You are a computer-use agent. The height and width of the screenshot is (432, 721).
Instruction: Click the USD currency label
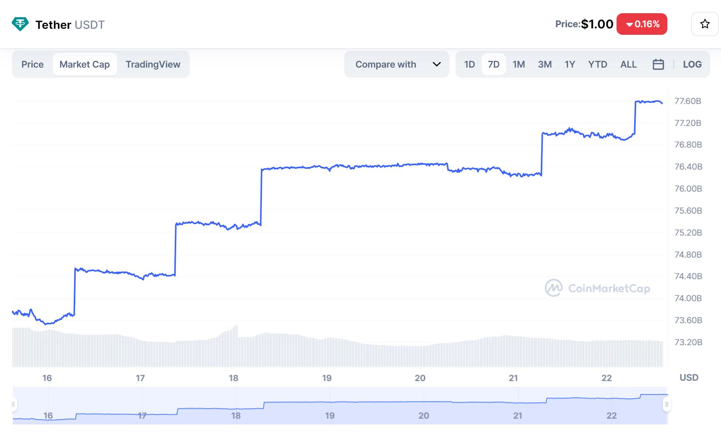689,378
